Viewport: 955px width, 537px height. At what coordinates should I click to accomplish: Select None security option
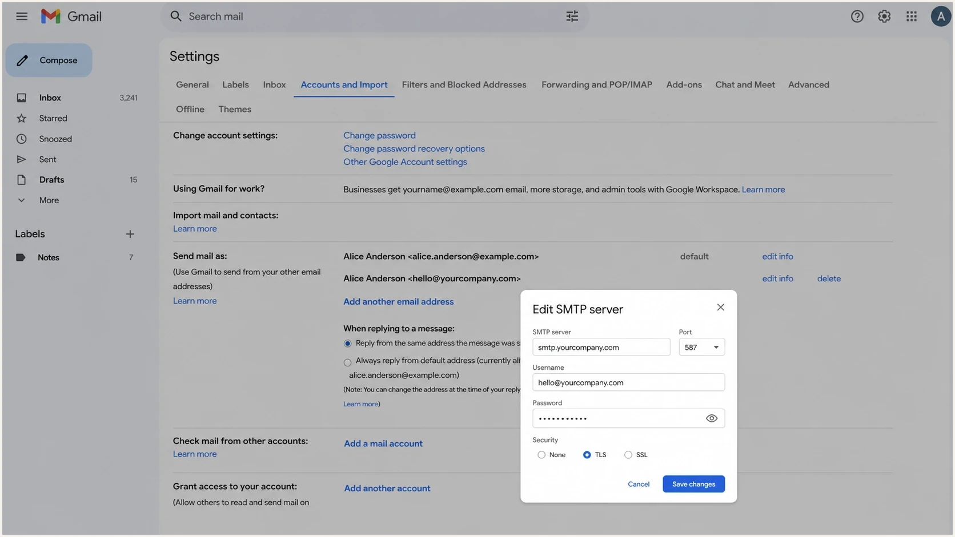[x=541, y=455]
